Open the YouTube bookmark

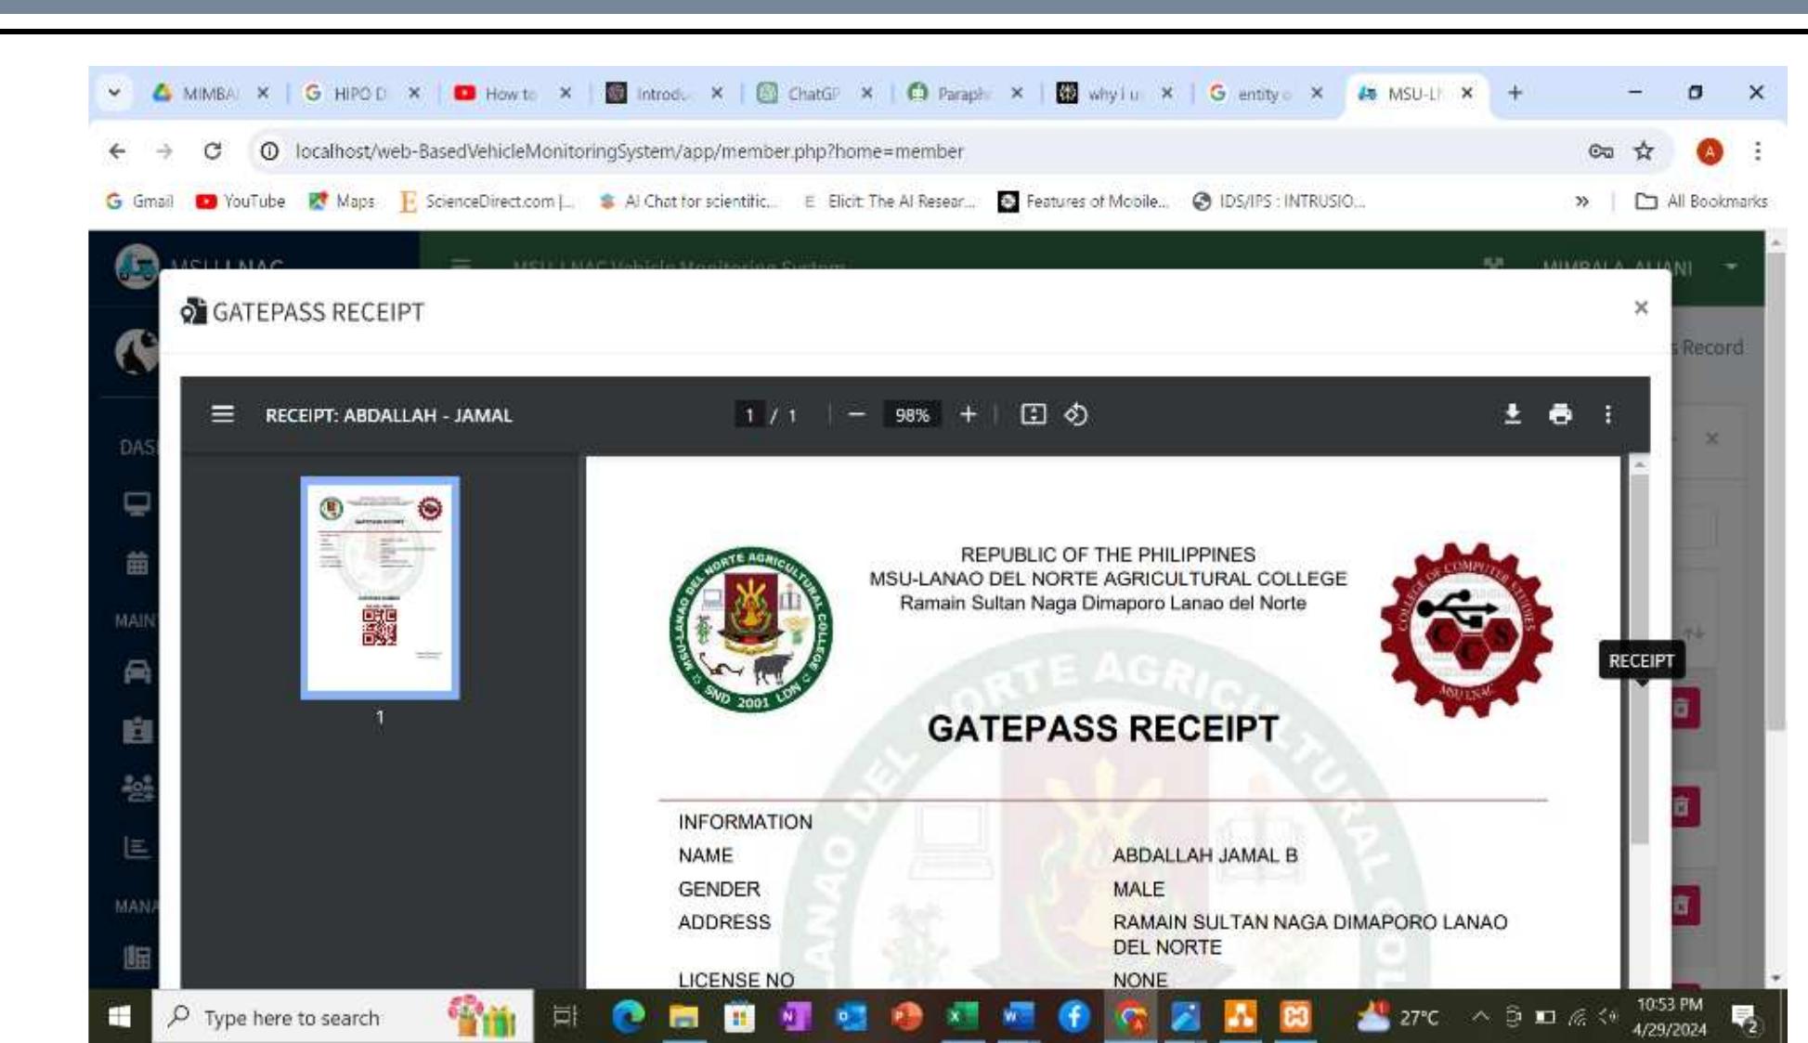tap(243, 199)
